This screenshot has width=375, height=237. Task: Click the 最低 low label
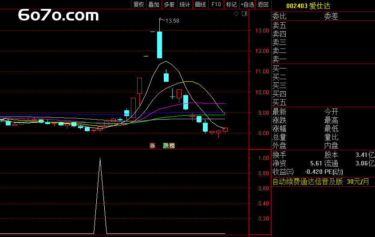point(331,129)
